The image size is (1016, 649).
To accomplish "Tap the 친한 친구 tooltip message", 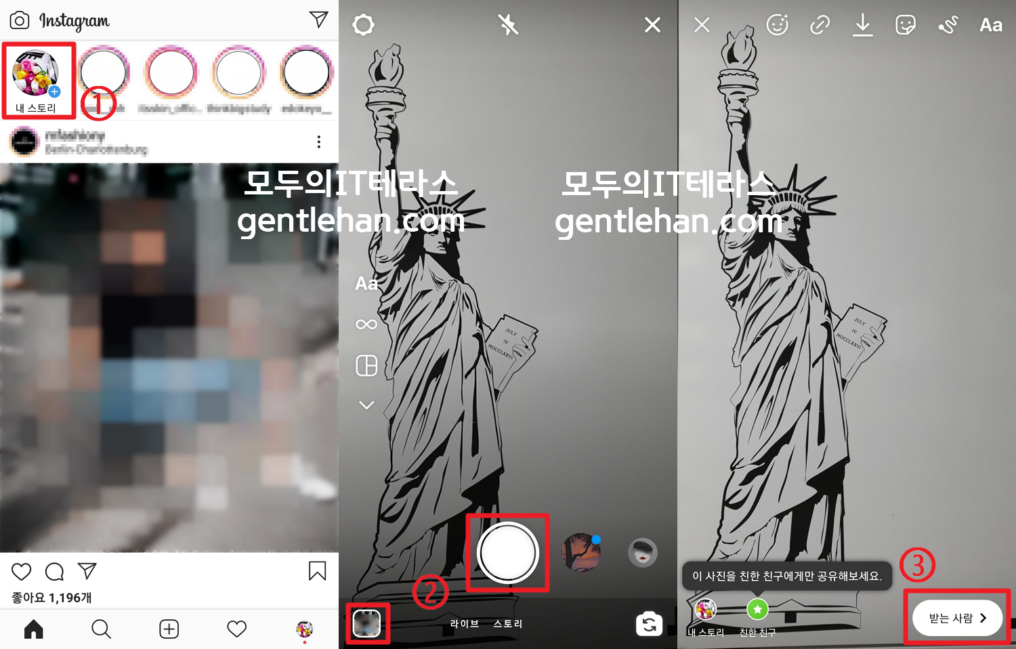I will (x=787, y=576).
